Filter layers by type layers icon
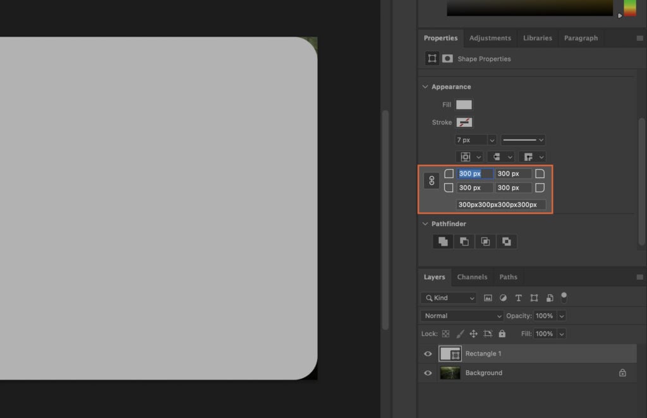 519,297
